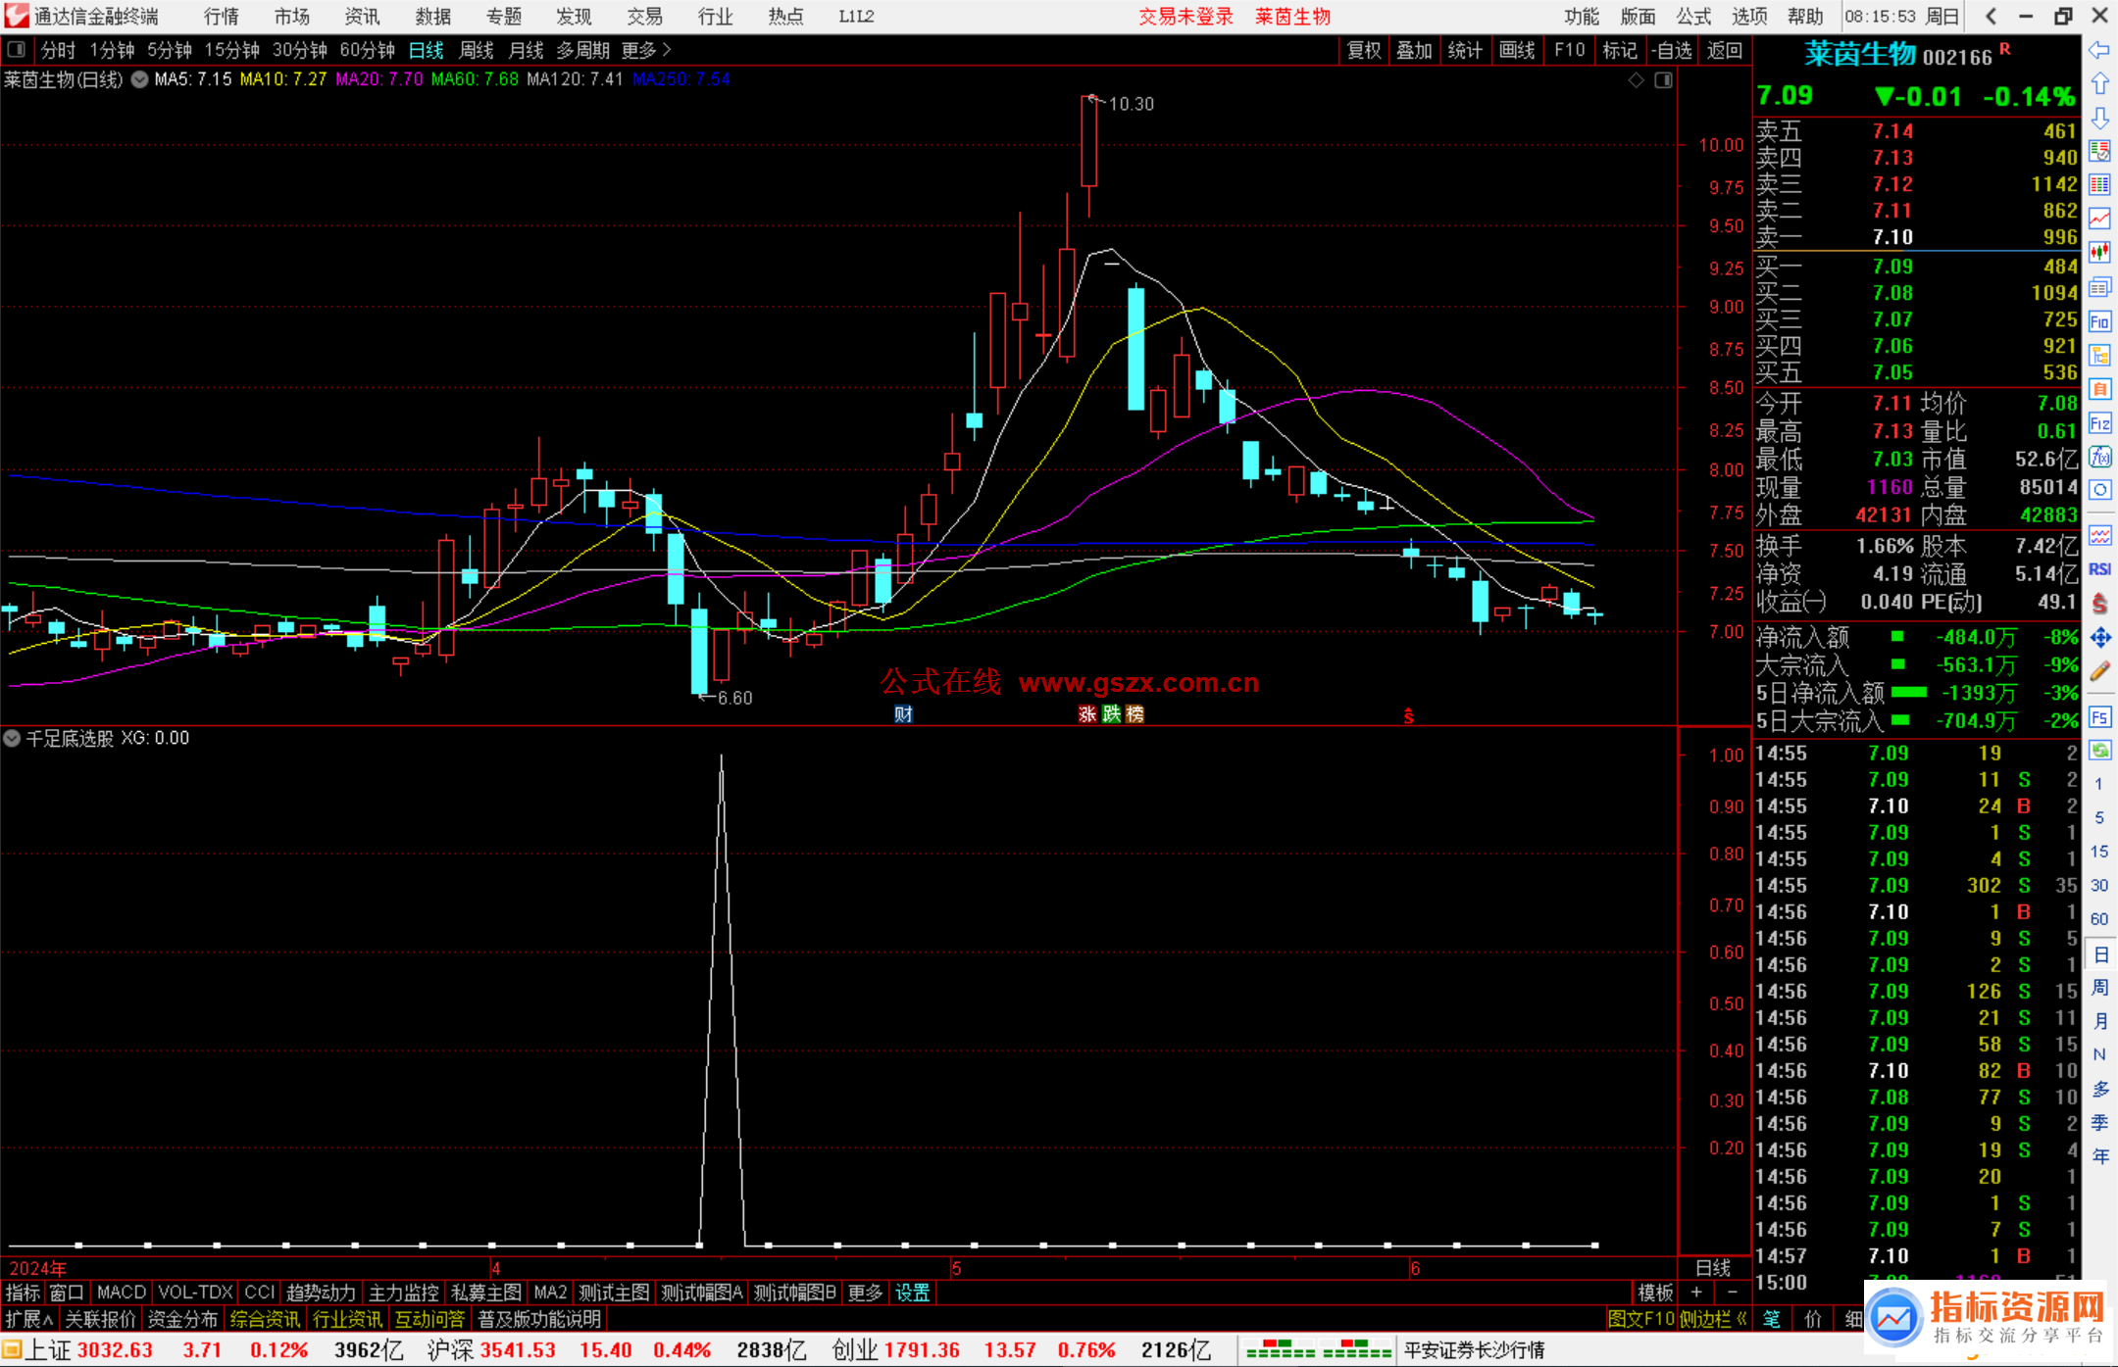Click the connection status signal bars in status bar

pyautogui.click(x=1318, y=1350)
